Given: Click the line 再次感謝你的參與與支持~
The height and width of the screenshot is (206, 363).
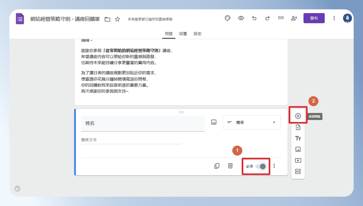Looking at the screenshot, I should [105, 91].
